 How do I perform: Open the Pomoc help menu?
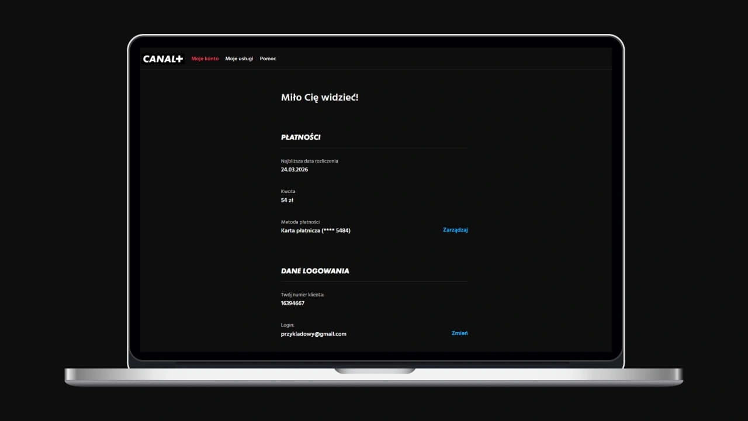[268, 58]
